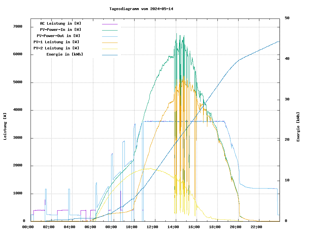Screen dimensions: 312x234
Task: Click the Leistung [W] left axis title
Action: 5,126
